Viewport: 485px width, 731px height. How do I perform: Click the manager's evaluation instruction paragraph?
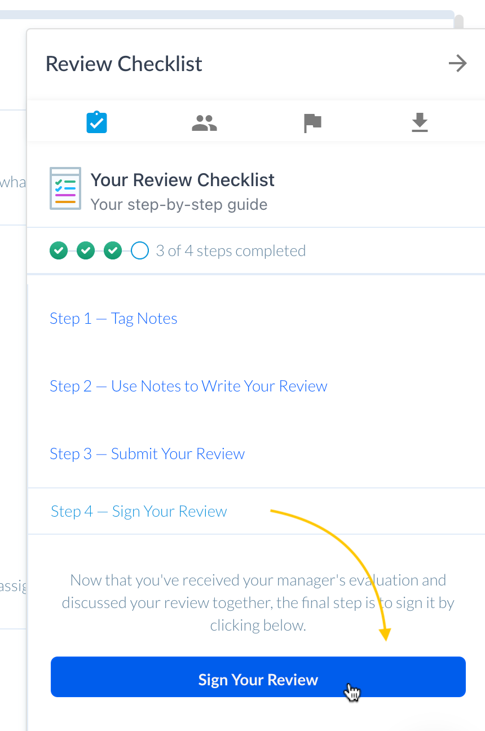pos(258,602)
